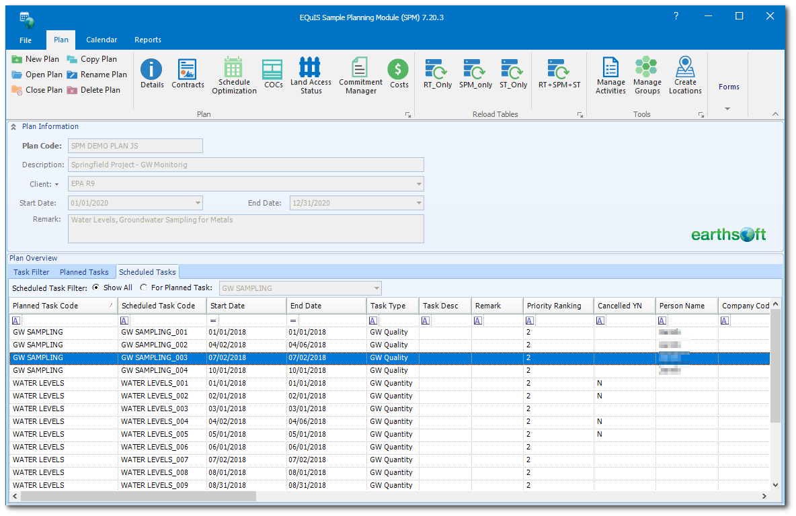The width and height of the screenshot is (796, 516).
Task: Click the Create Locations tool
Action: (685, 75)
